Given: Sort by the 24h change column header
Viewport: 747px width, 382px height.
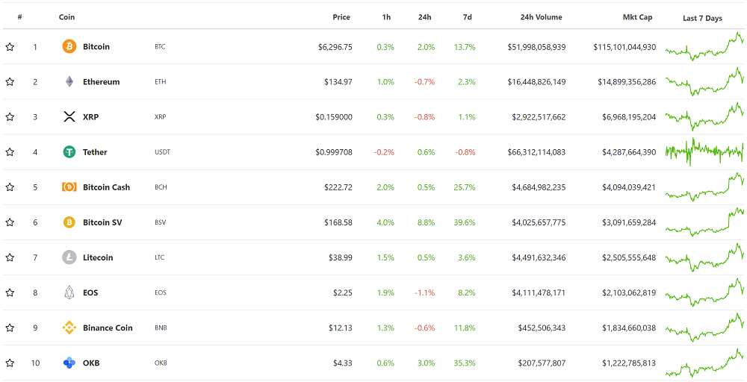Looking at the screenshot, I should tap(424, 17).
